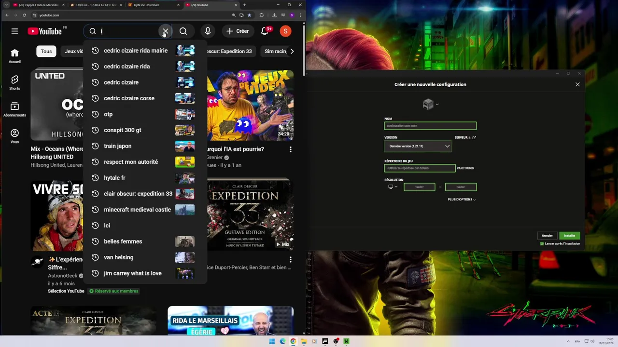This screenshot has height=347, width=618.
Task: Open options for the Expedition 33 mix
Action: (x=290, y=260)
